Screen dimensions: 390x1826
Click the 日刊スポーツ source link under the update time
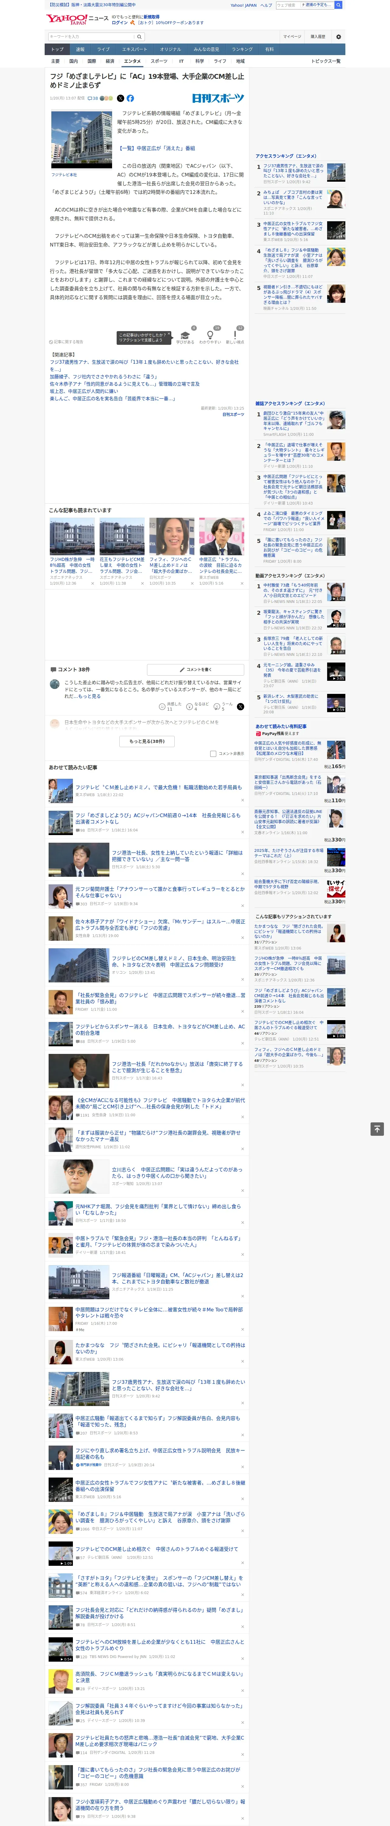tap(233, 415)
